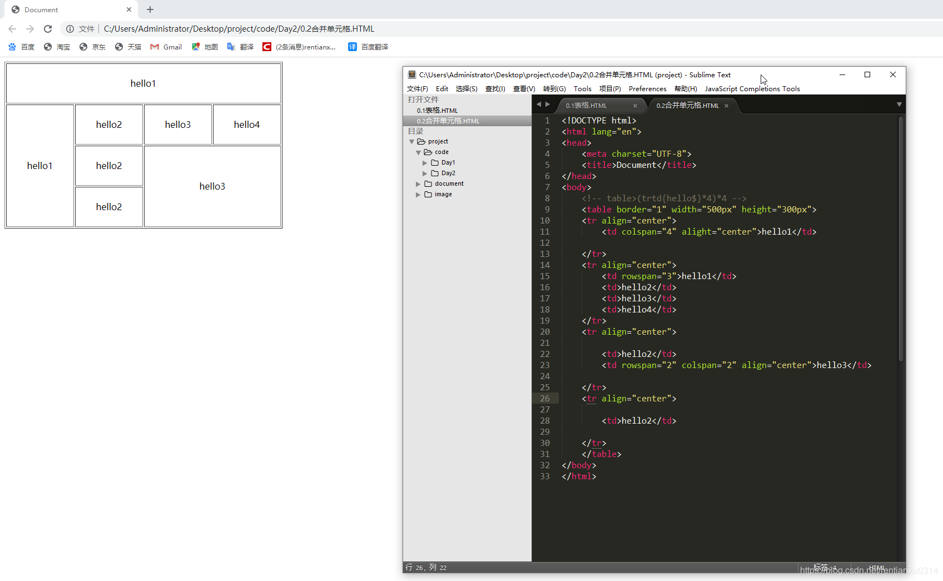Viewport: 943px width, 581px height.
Task: Open a new browser tab
Action: [x=150, y=9]
